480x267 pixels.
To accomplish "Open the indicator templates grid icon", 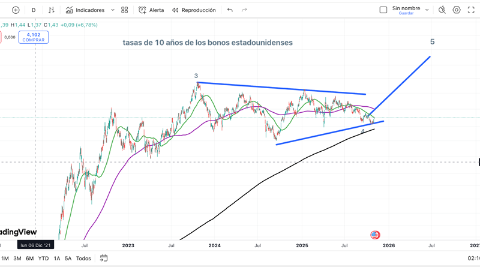I will [125, 10].
